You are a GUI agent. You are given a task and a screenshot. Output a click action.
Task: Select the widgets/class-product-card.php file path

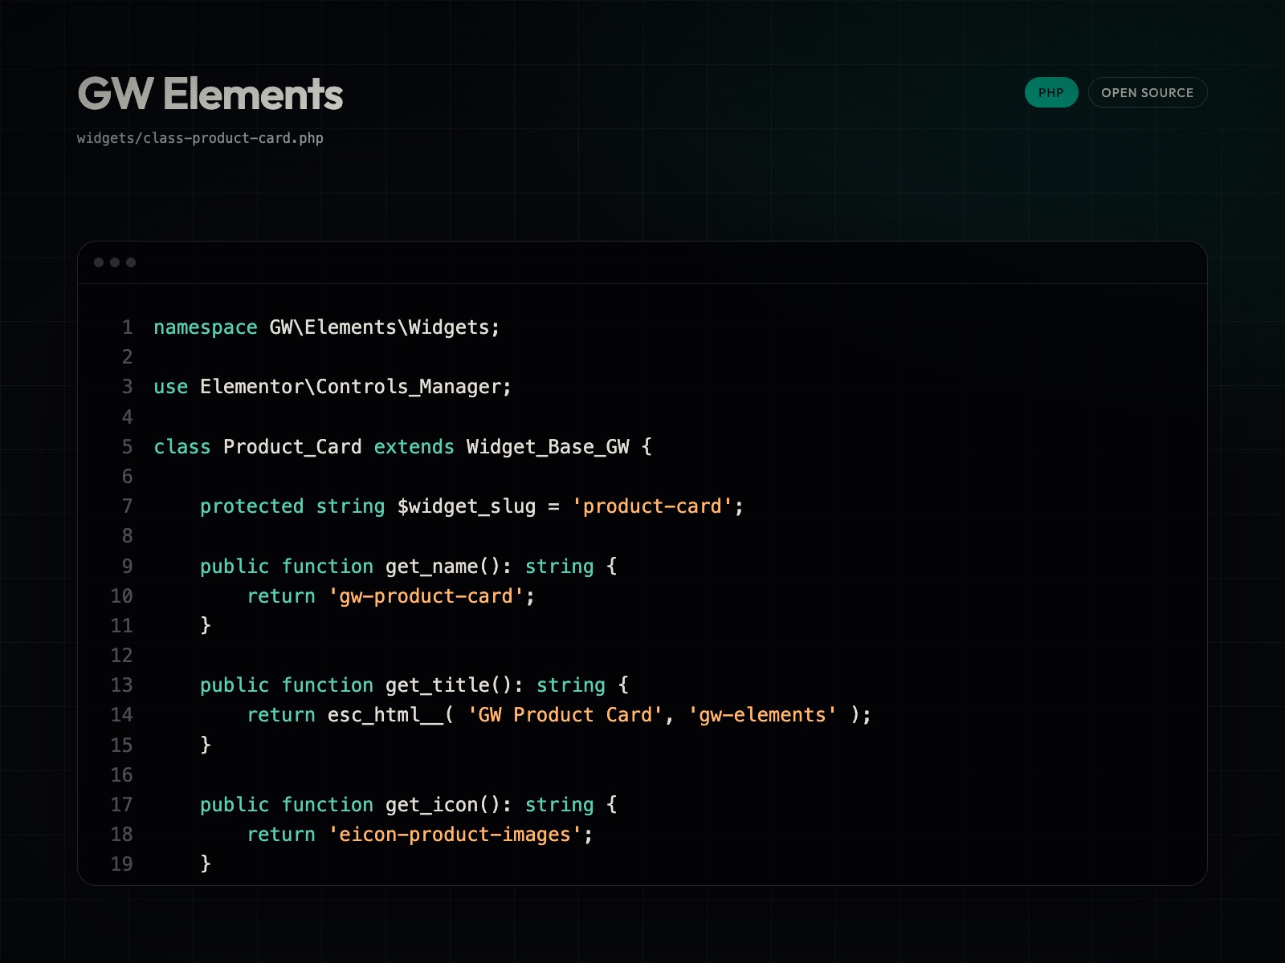200,138
